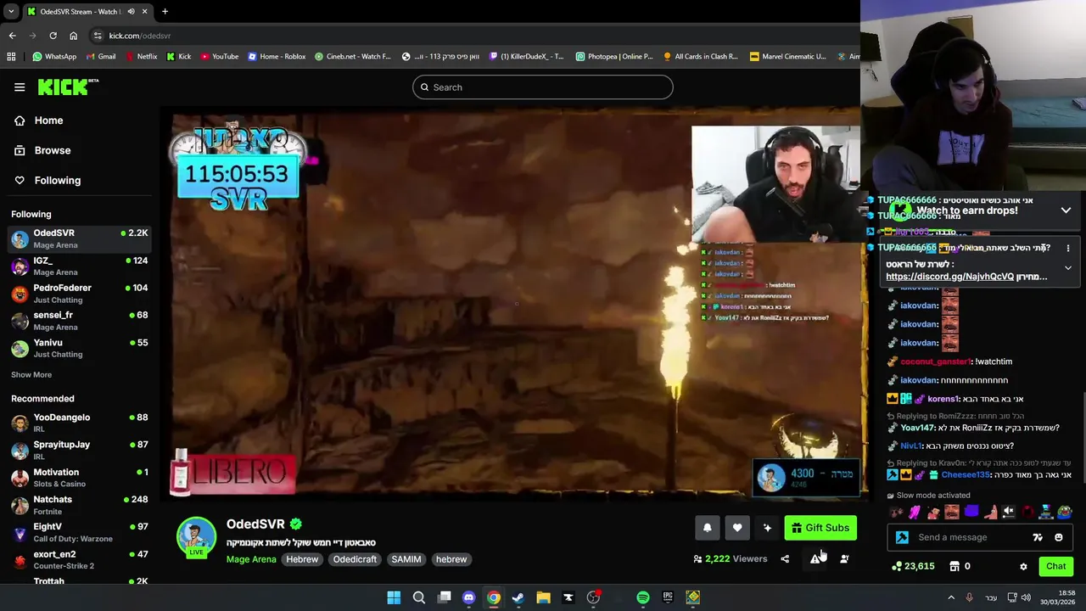
Task: Open a new browser tab
Action: click(165, 12)
